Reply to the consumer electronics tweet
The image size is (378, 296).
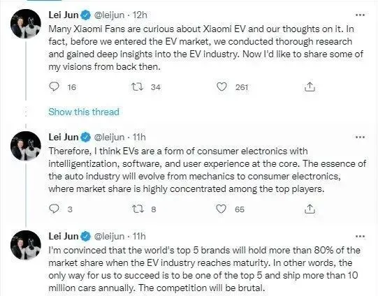(x=54, y=209)
